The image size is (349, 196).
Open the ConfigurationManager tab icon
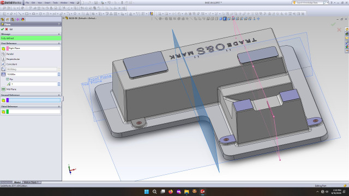click(x=13, y=20)
